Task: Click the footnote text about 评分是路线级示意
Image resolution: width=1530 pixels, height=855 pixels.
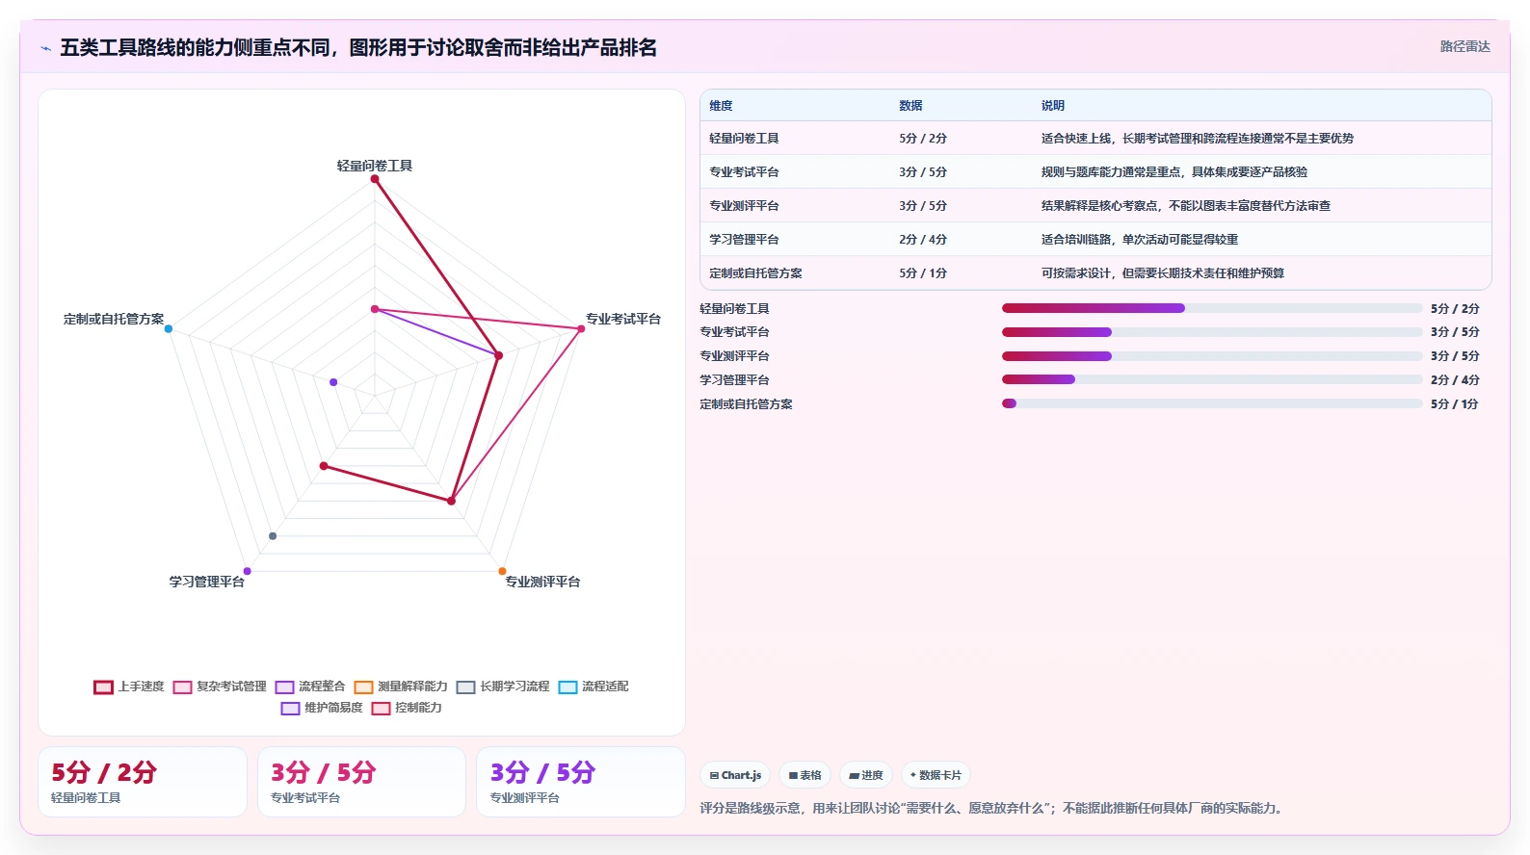Action: 993,808
